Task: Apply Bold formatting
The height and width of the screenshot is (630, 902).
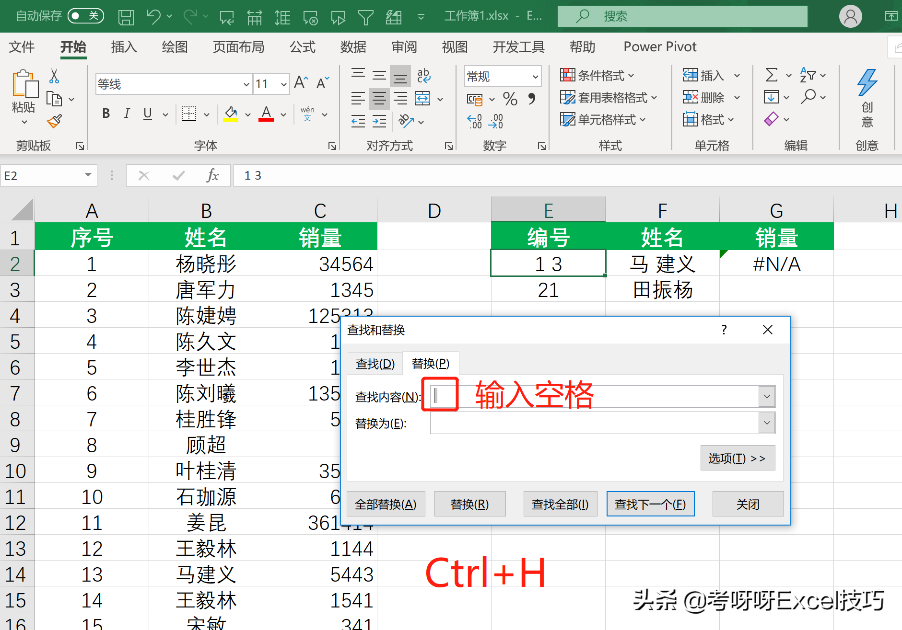Action: (x=106, y=114)
